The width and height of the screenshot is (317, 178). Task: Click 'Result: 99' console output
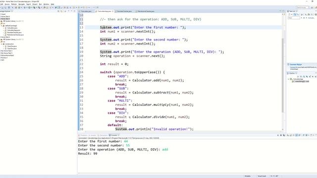[88, 154]
